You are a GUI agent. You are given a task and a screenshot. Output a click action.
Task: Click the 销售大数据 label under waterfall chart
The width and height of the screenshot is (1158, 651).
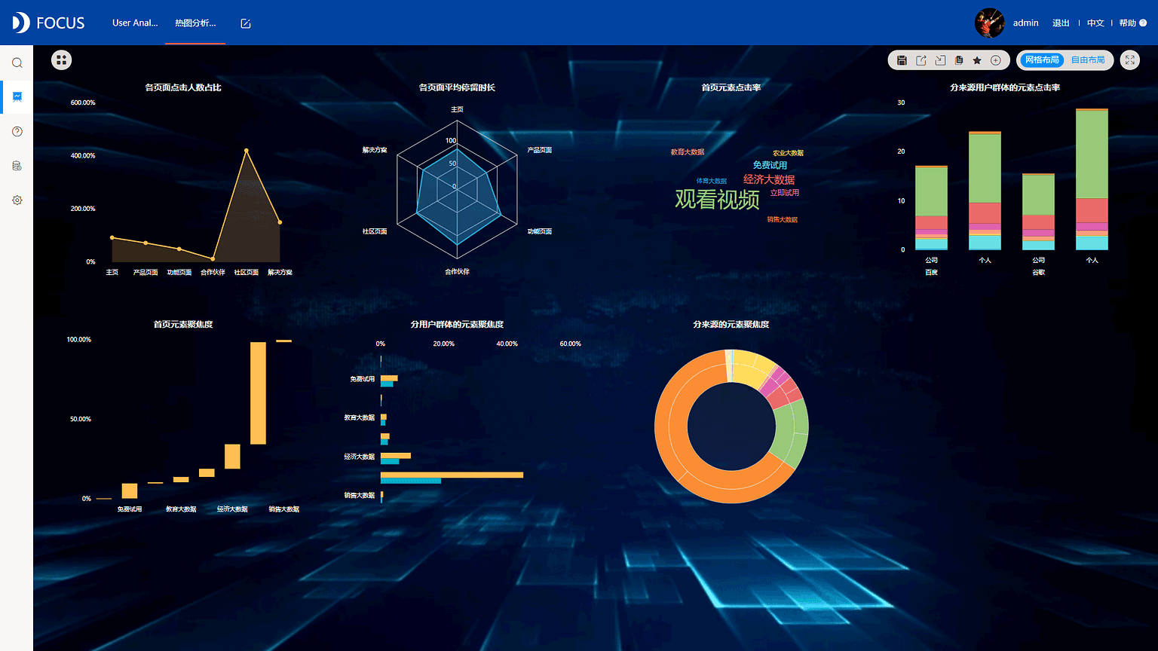tap(284, 509)
